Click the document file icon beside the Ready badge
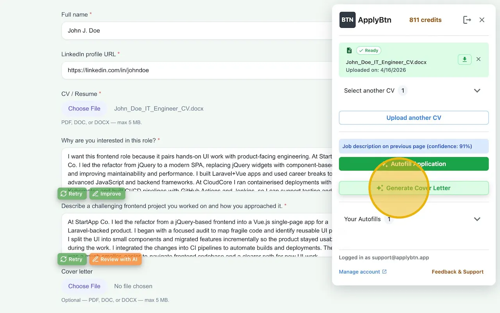Screen dimensions: 500x313 (x=349, y=50)
